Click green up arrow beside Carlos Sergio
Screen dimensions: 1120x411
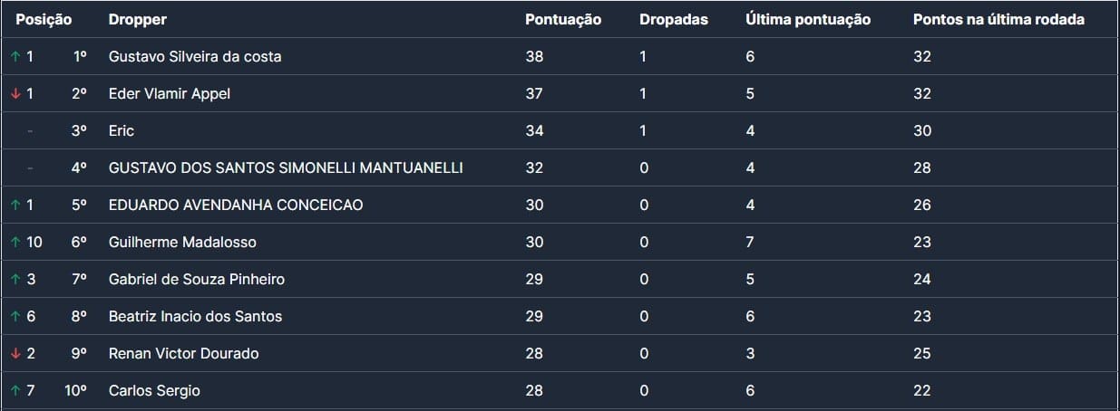[15, 391]
